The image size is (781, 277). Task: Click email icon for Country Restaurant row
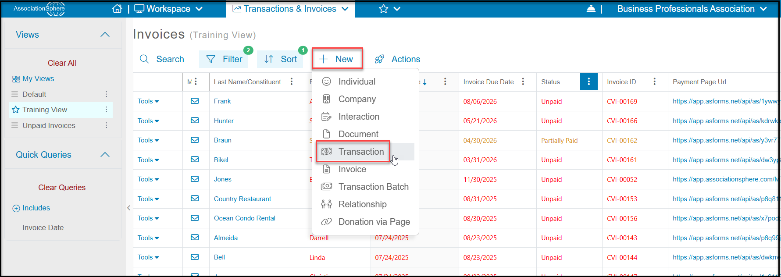195,198
